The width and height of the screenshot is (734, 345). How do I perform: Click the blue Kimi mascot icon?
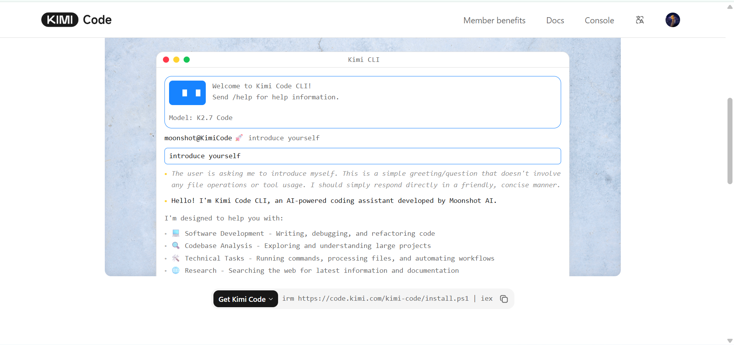187,93
